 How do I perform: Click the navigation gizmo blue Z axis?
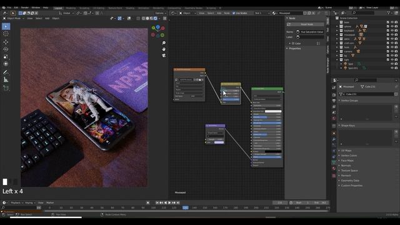click(x=158, y=26)
